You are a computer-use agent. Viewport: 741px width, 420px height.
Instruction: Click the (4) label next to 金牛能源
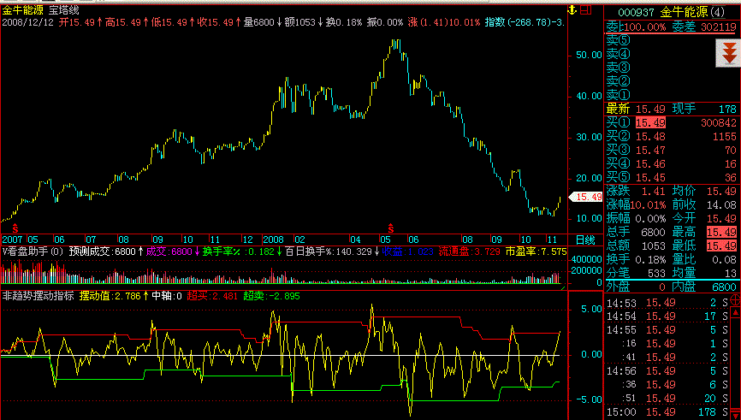point(717,12)
